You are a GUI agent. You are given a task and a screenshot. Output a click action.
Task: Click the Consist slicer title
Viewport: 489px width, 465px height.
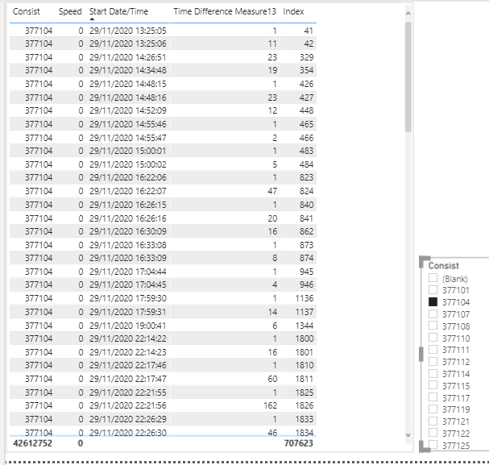[x=443, y=266]
